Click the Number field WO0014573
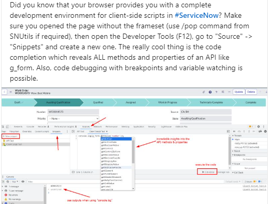The height and width of the screenshot is (204, 272). point(73,112)
